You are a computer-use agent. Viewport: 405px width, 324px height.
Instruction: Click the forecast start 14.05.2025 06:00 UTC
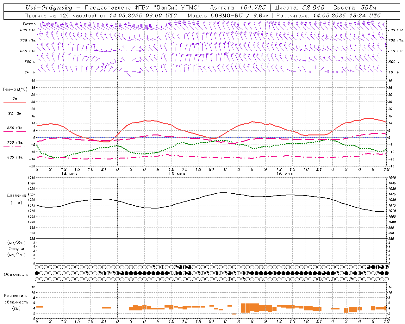pyautogui.click(x=143, y=16)
